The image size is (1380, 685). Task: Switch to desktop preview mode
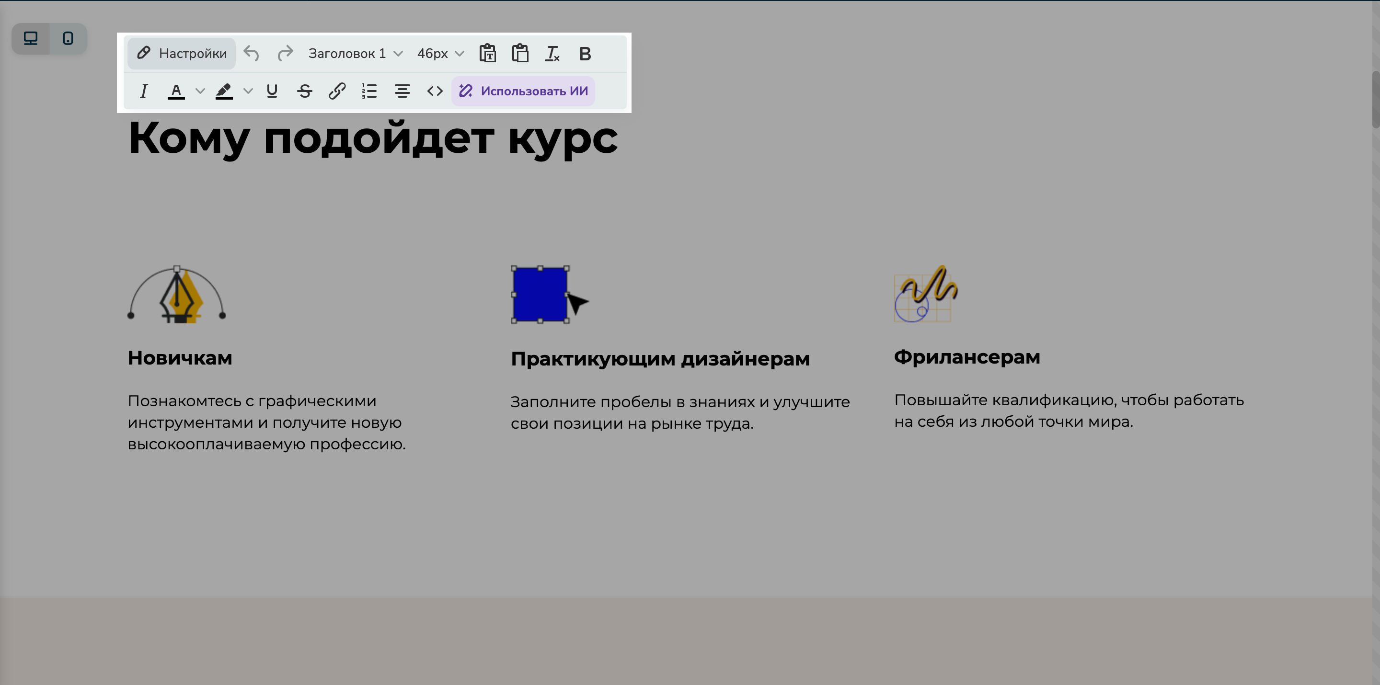30,38
